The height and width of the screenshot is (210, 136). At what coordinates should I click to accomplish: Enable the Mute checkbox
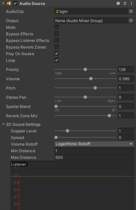[x=57, y=27]
